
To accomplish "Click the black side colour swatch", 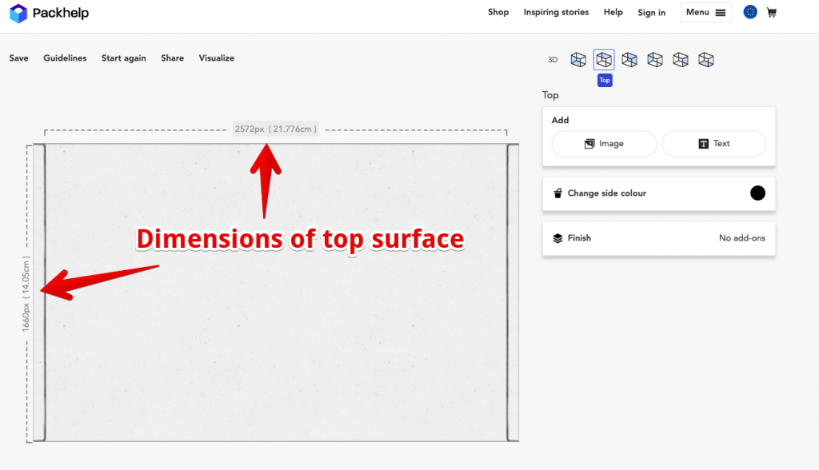I will point(757,193).
